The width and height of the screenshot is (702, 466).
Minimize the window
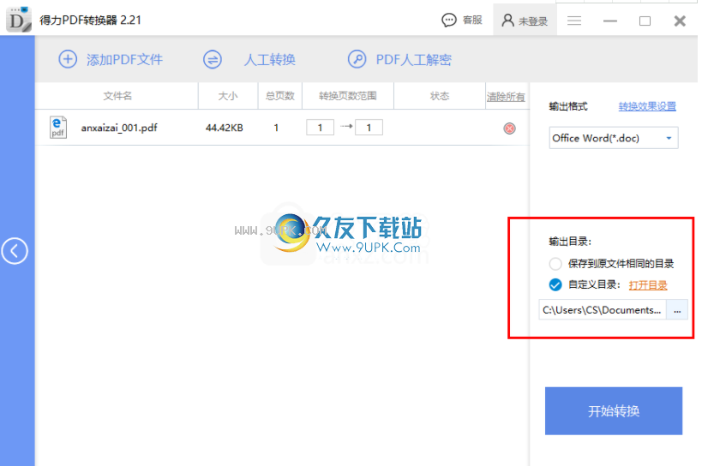tap(609, 21)
